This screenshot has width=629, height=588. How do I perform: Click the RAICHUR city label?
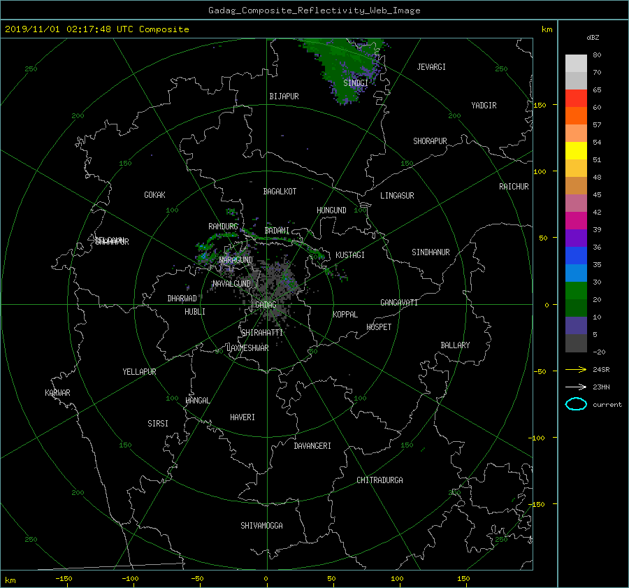point(514,187)
